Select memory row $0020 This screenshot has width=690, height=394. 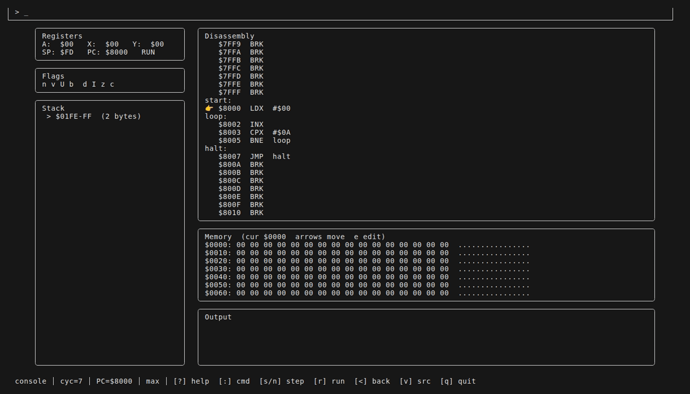[367, 261]
